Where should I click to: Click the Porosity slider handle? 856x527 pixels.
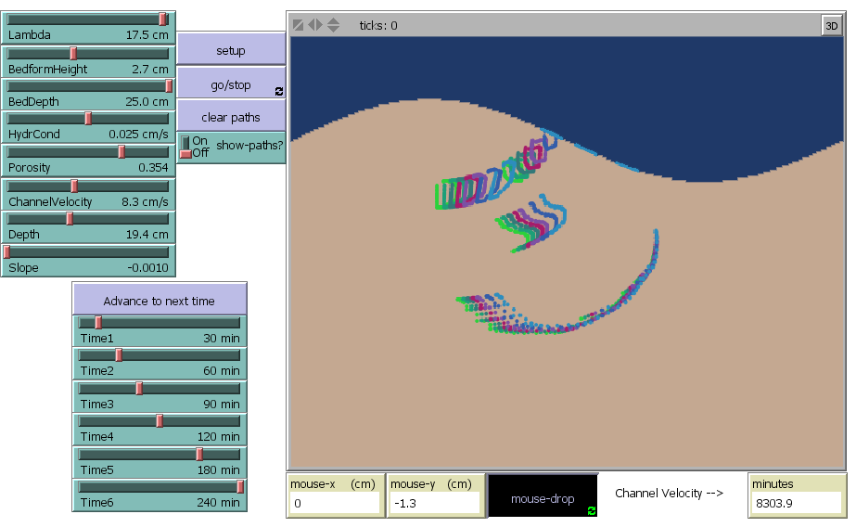click(x=121, y=151)
